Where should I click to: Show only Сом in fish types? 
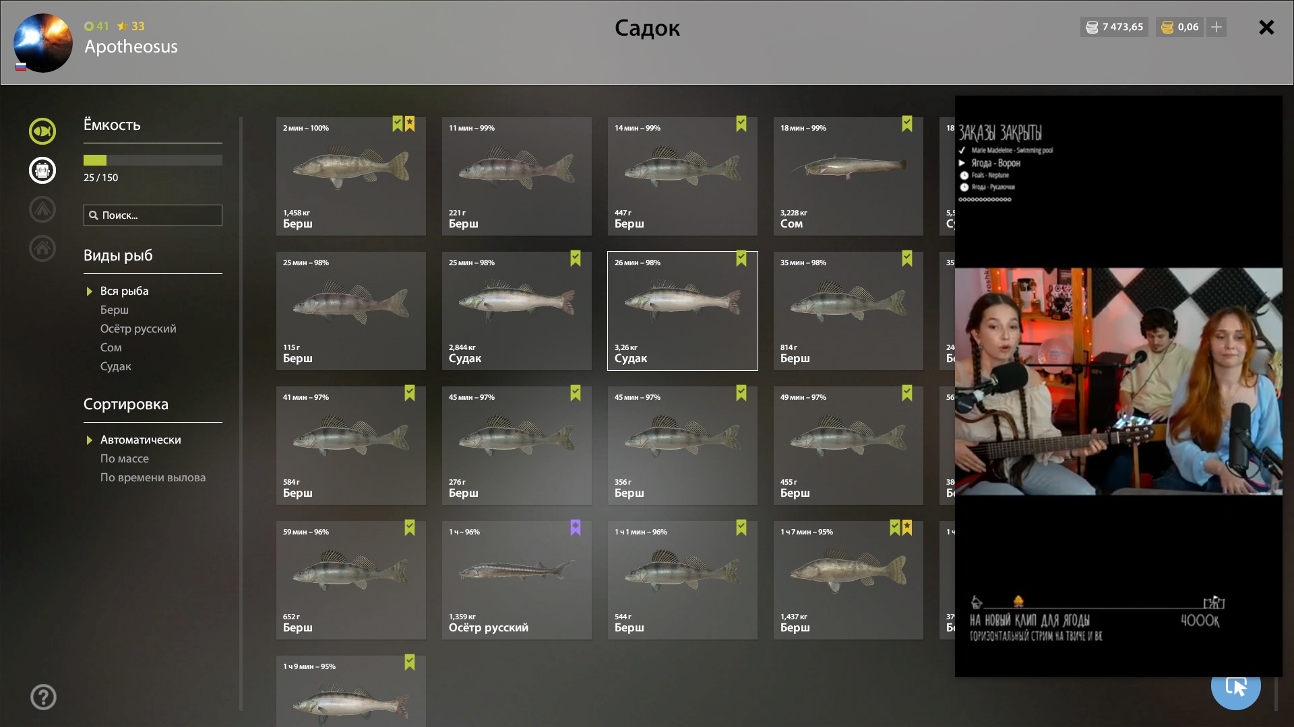[111, 347]
